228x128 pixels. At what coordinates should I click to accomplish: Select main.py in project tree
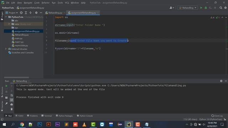(17, 38)
